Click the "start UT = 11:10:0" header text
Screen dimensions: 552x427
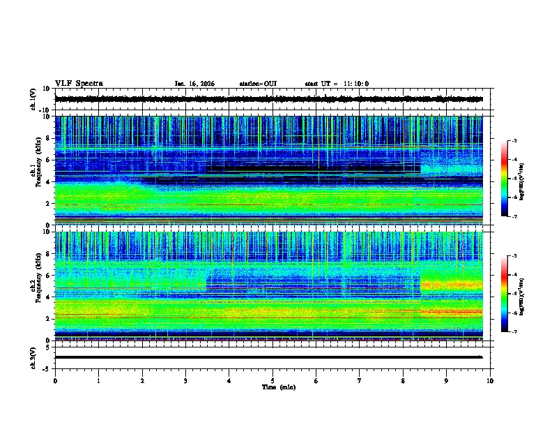pos(337,84)
